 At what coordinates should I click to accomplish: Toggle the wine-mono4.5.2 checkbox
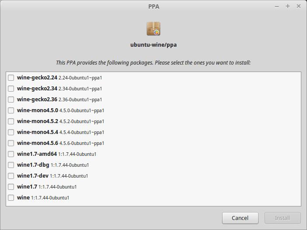(11, 121)
